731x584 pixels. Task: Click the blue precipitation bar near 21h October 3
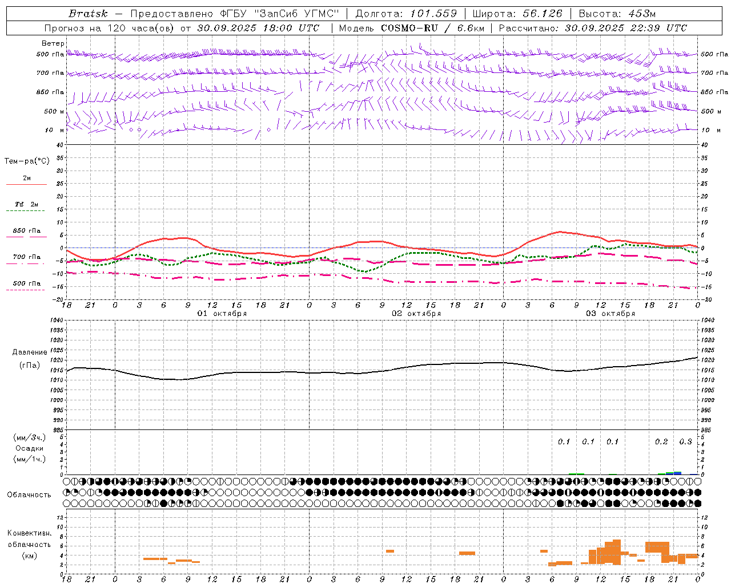pos(677,473)
